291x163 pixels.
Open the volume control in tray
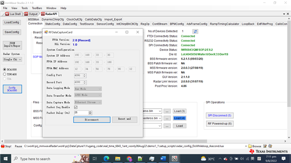coord(242,159)
